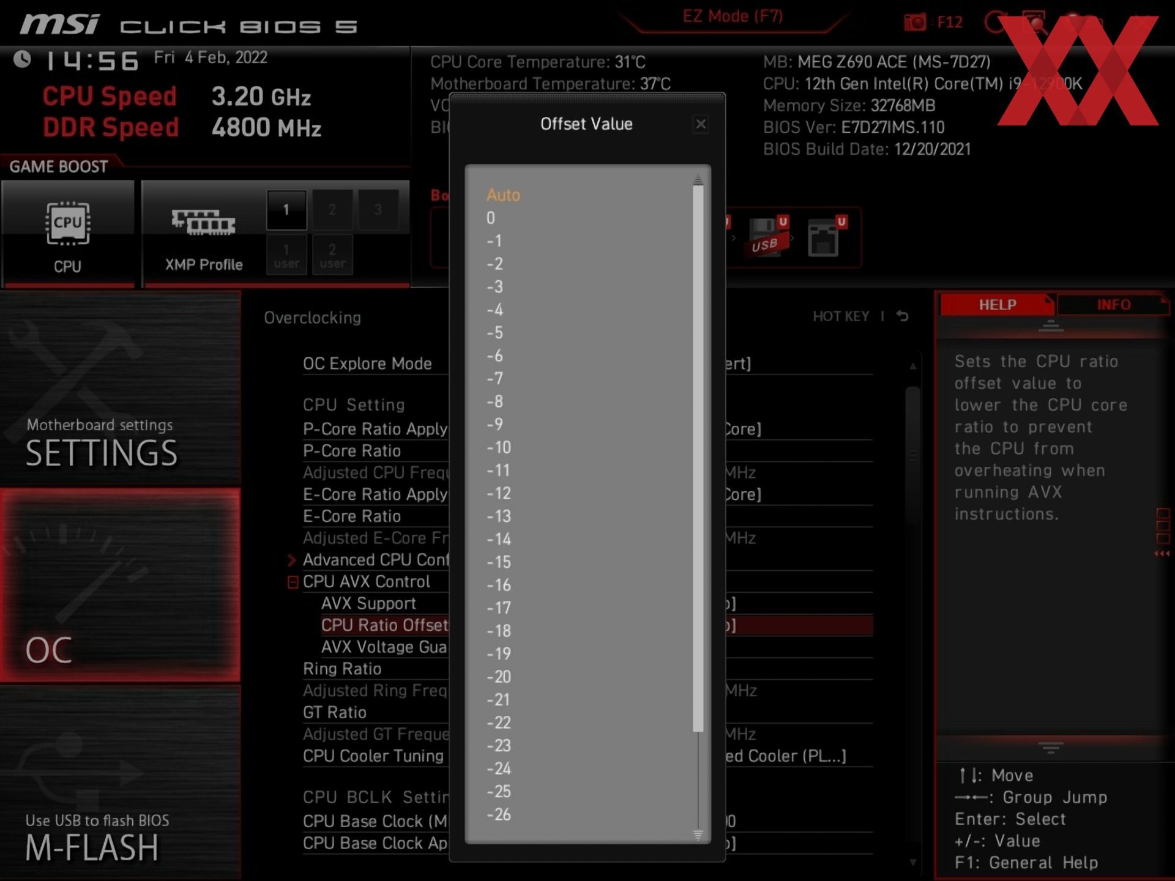Select offset value -11
This screenshot has width=1175, height=881.
499,470
